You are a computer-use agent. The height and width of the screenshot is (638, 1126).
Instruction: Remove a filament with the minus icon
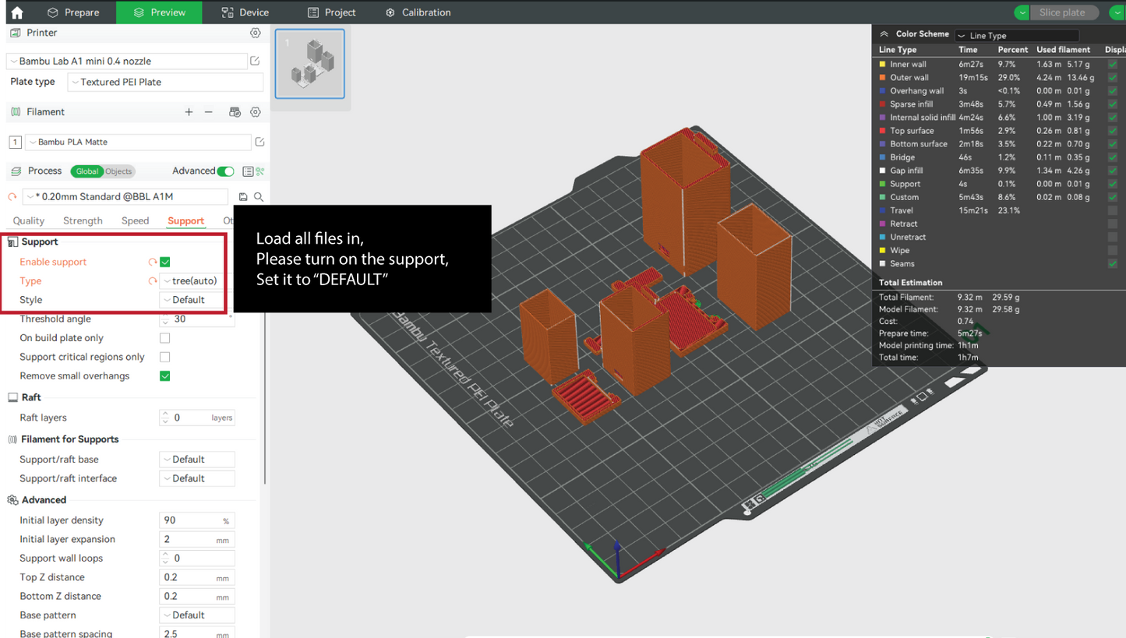point(209,112)
